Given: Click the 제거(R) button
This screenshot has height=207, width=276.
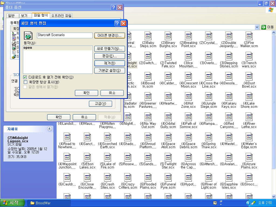Looking at the screenshot, I should click(109, 63).
